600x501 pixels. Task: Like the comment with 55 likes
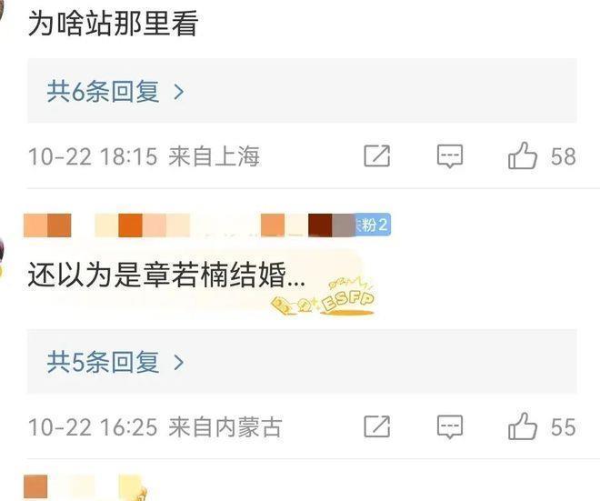click(x=523, y=426)
